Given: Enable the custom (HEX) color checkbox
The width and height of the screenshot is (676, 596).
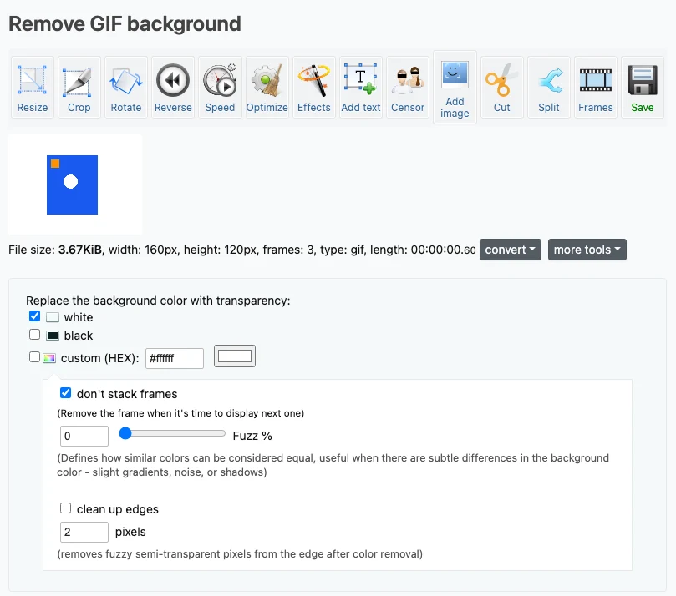Looking at the screenshot, I should point(34,357).
